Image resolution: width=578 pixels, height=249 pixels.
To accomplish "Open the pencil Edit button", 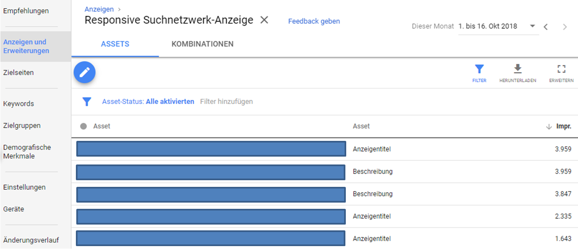I will pos(85,72).
